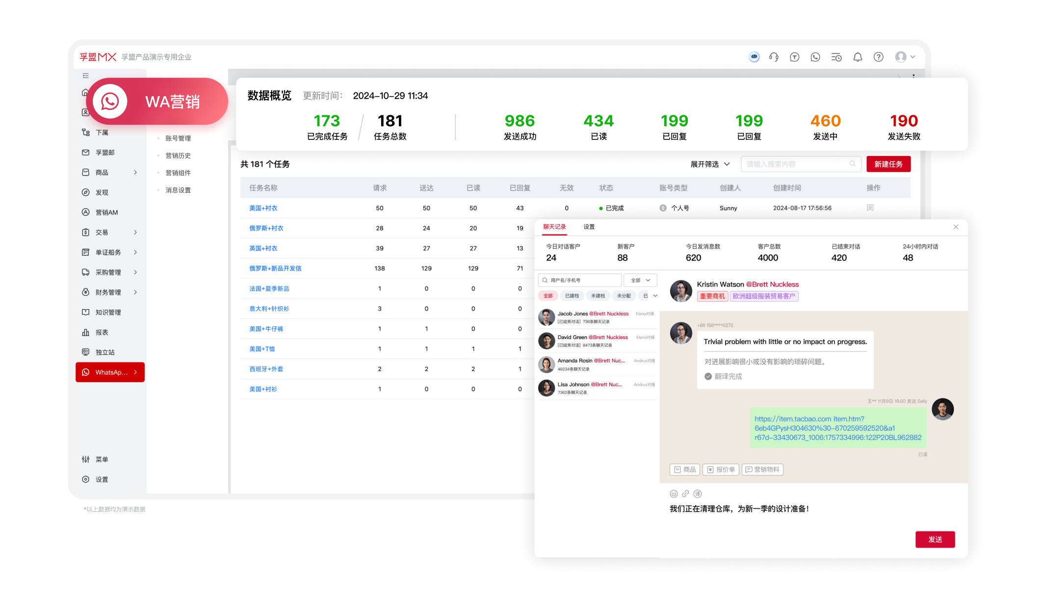Open the 全部 dropdown next to the user search
Viewport: 1042px width, 604px height.
coord(640,280)
